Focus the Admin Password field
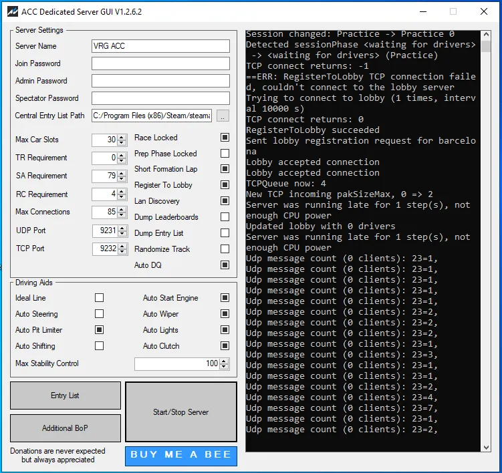This screenshot has height=473, width=502. click(160, 81)
